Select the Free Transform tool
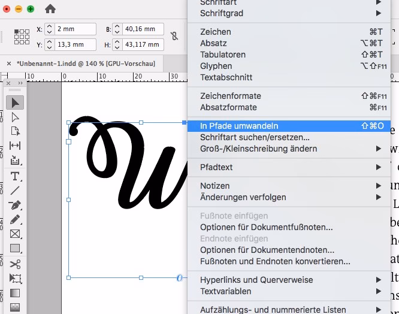399x314 pixels. [15, 279]
